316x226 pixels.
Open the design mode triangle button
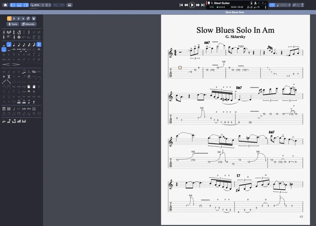coord(34,18)
